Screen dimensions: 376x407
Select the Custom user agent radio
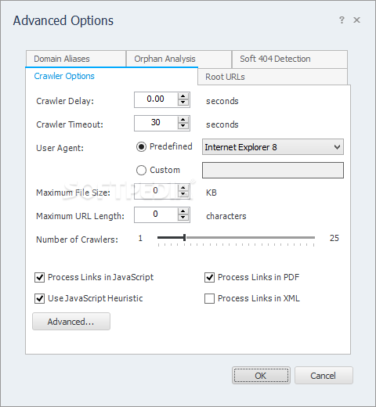point(141,171)
